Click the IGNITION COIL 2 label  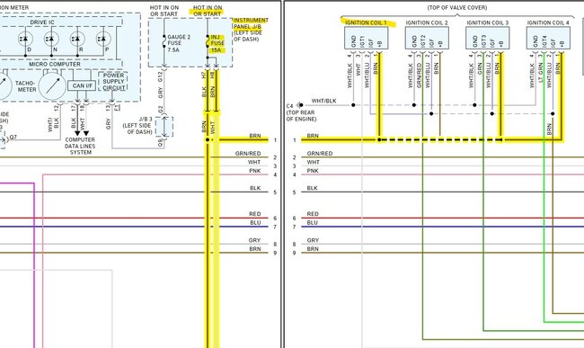click(x=427, y=22)
